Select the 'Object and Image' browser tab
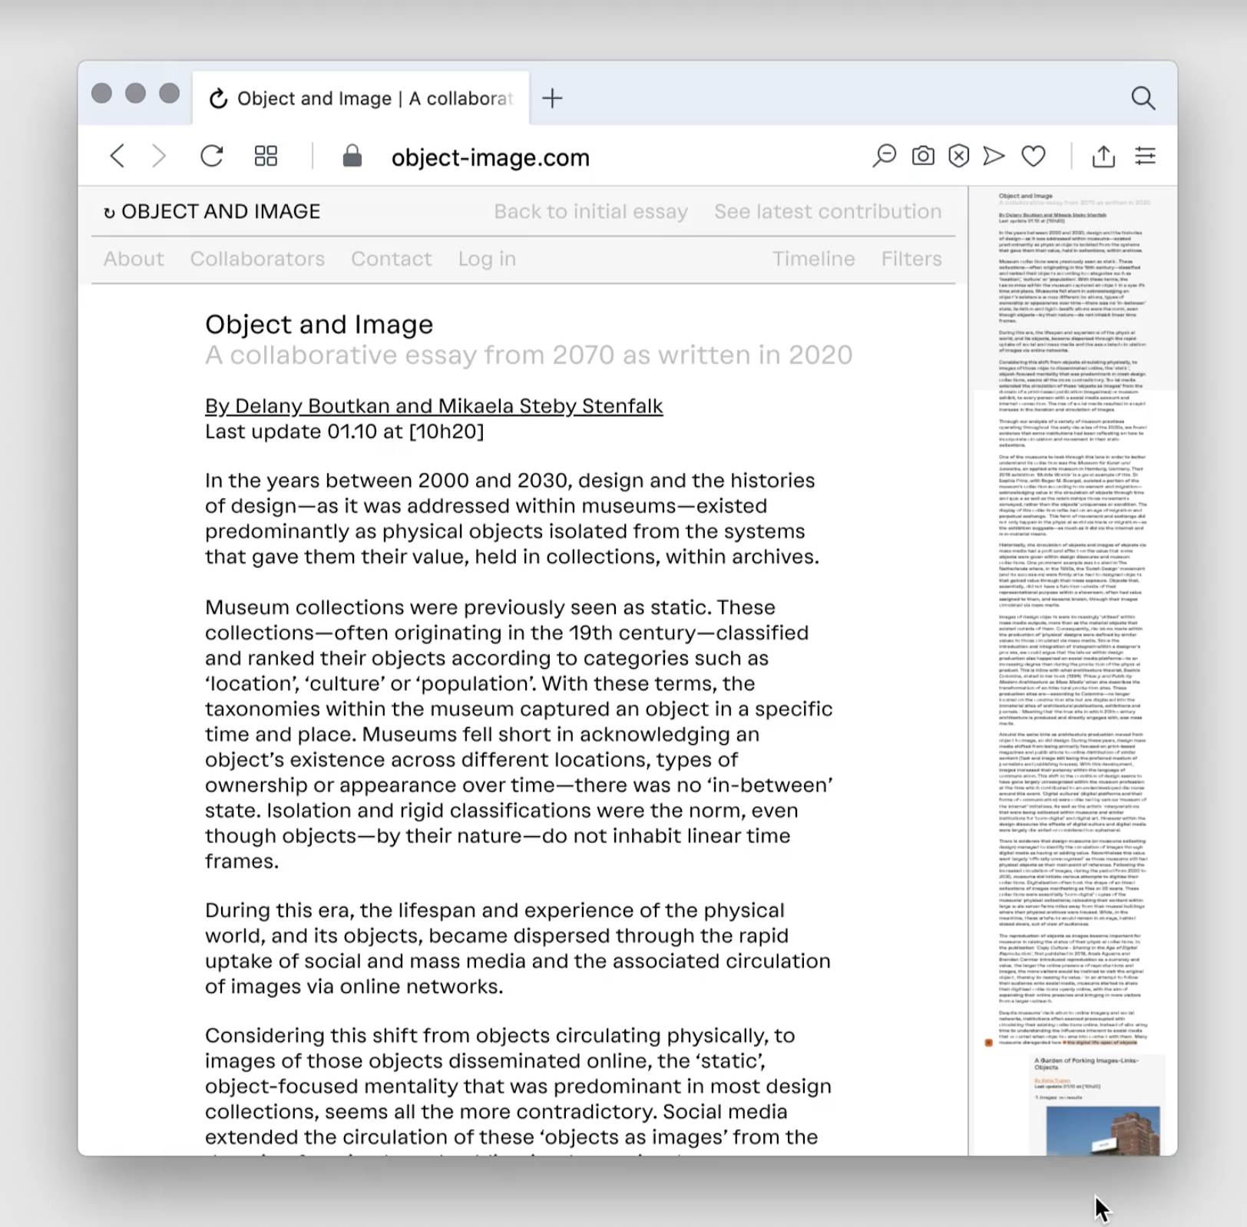Viewport: 1247px width, 1227px height. click(x=361, y=98)
